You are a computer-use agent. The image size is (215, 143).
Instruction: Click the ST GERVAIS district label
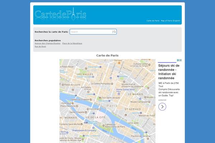pos(133,109)
